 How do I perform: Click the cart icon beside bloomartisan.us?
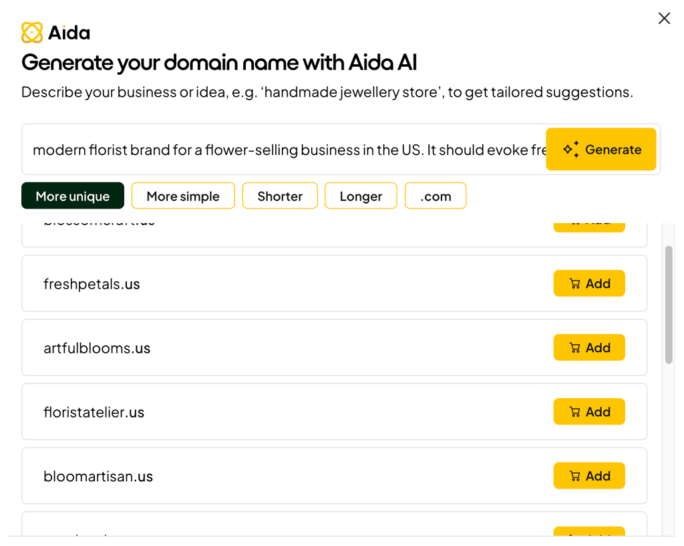pos(575,476)
